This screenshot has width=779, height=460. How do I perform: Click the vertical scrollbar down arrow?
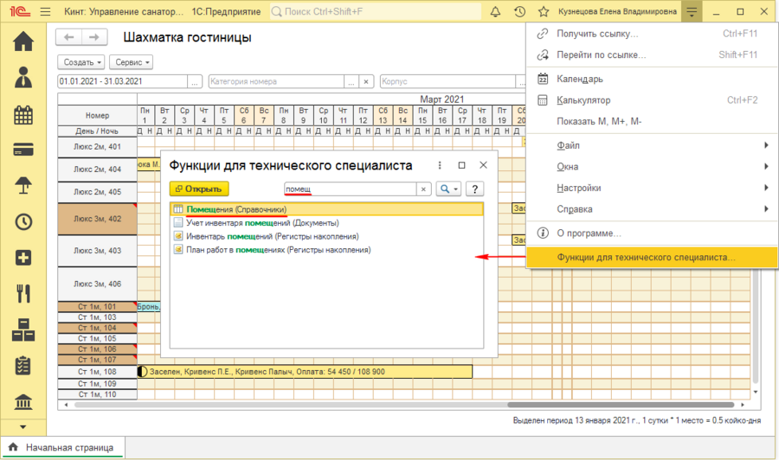click(755, 392)
